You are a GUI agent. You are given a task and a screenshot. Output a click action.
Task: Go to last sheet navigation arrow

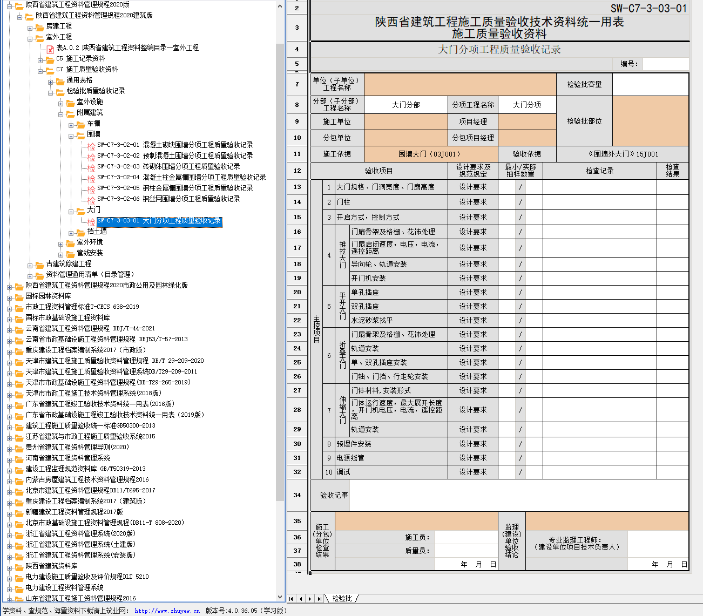[x=319, y=599]
